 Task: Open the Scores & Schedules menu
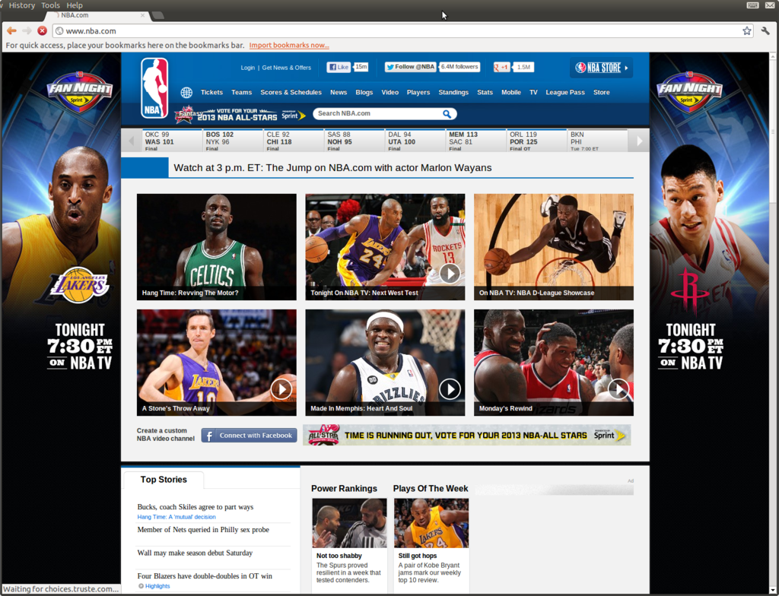click(291, 92)
